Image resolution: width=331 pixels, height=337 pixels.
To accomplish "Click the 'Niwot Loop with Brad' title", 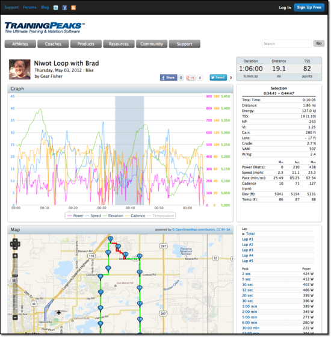I will [66, 63].
